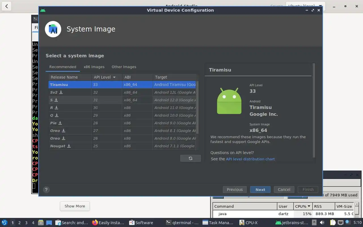Click the Command column in Task Manager

(x=245, y=206)
